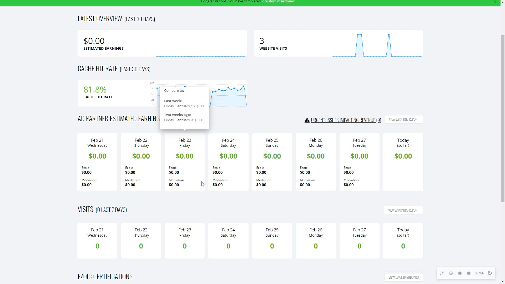Pause the screen recording

tap(460, 273)
